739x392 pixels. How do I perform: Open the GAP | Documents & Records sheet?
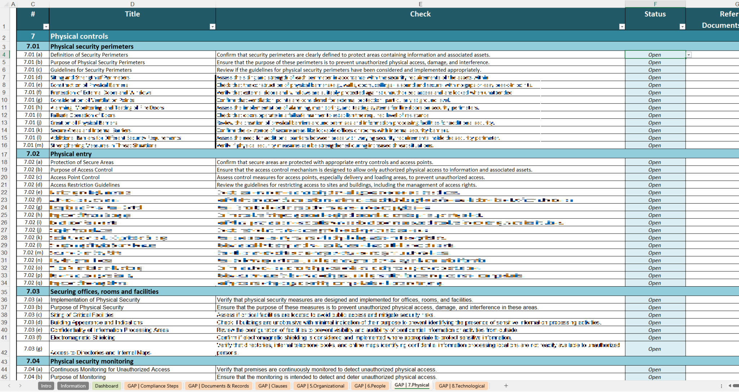click(x=218, y=386)
